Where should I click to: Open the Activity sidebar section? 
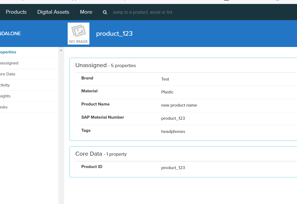coord(5,85)
